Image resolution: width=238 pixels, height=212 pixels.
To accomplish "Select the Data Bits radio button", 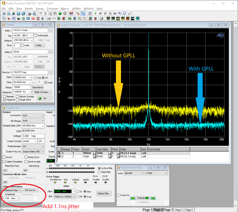I will (99, 172).
